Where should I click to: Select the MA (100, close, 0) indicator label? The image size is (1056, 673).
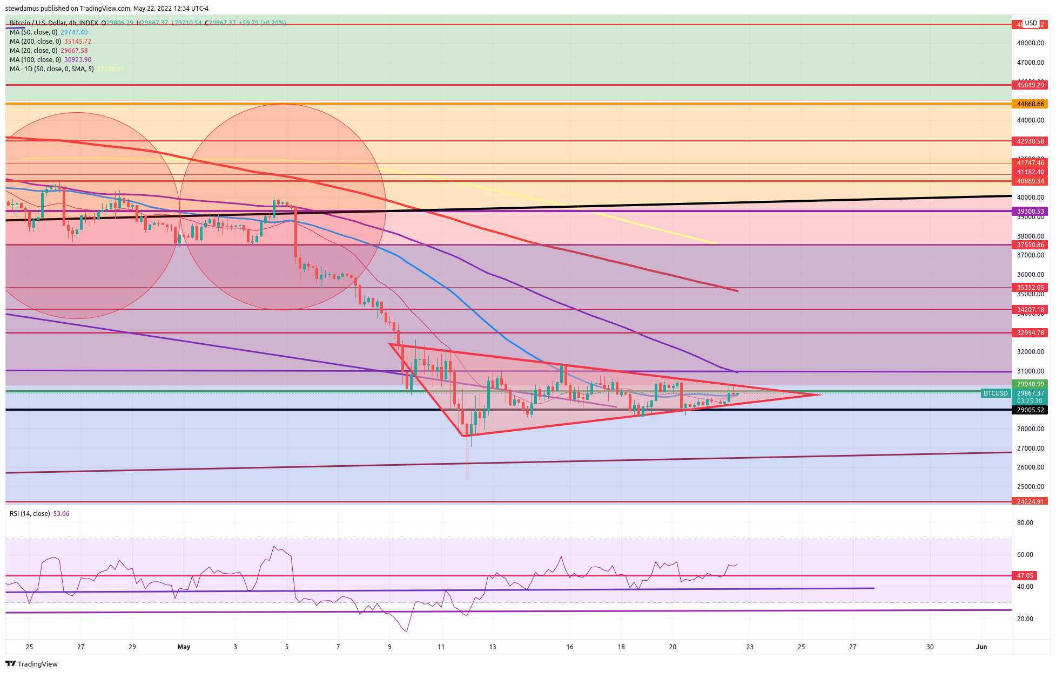[35, 60]
